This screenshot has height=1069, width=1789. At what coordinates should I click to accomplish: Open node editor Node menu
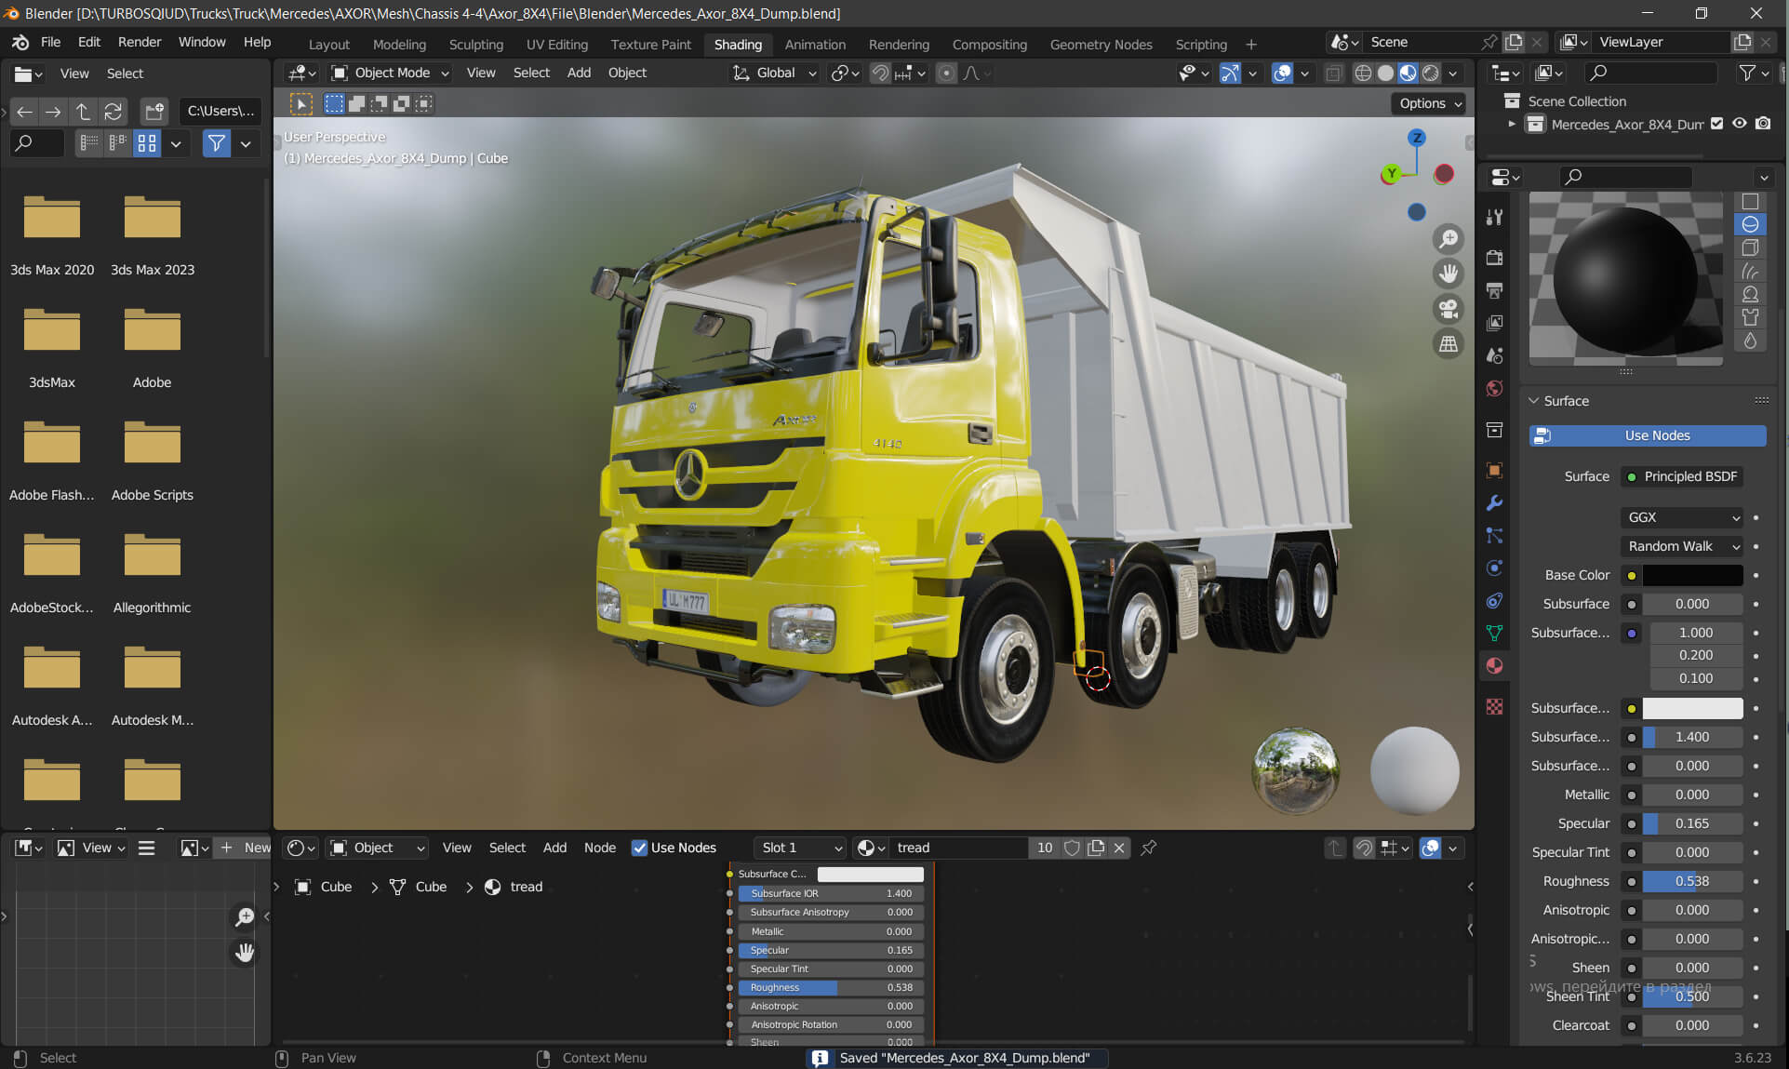[x=599, y=848]
